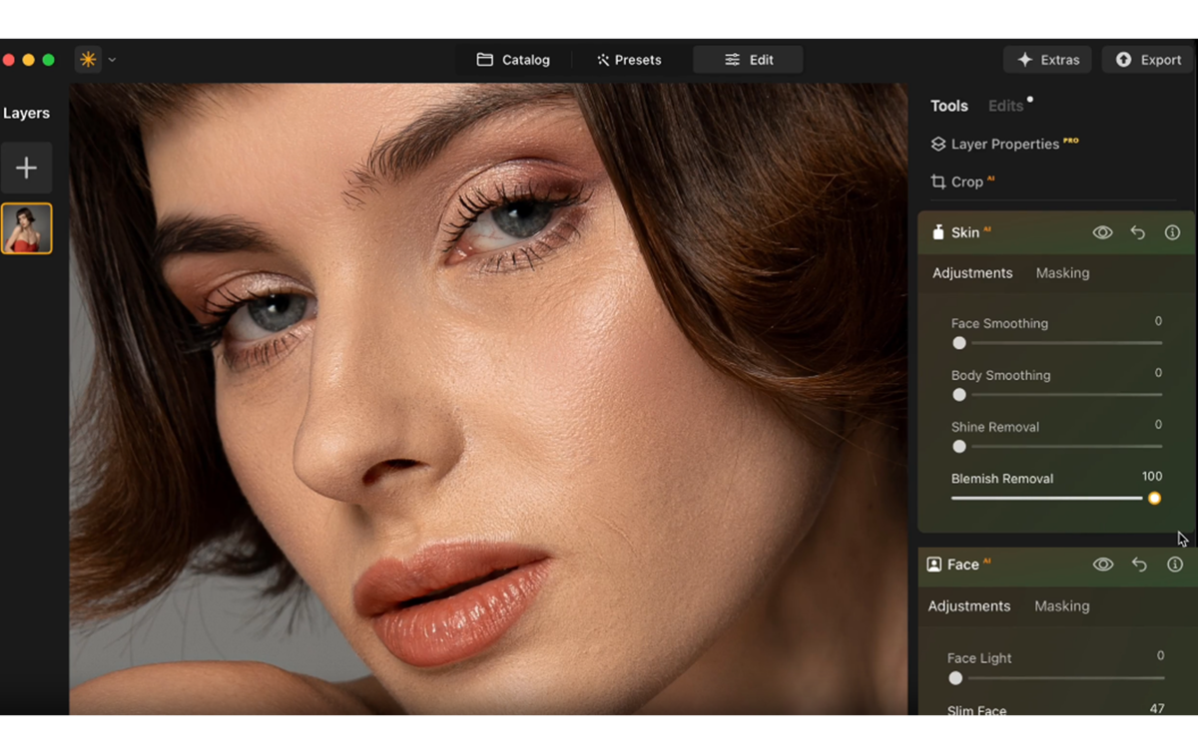This screenshot has height=754, width=1198.
Task: Show Face tool info
Action: pyautogui.click(x=1175, y=565)
